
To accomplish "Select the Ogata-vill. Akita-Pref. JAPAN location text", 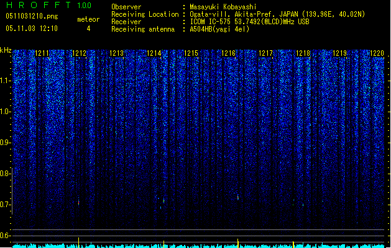I will pos(277,14).
